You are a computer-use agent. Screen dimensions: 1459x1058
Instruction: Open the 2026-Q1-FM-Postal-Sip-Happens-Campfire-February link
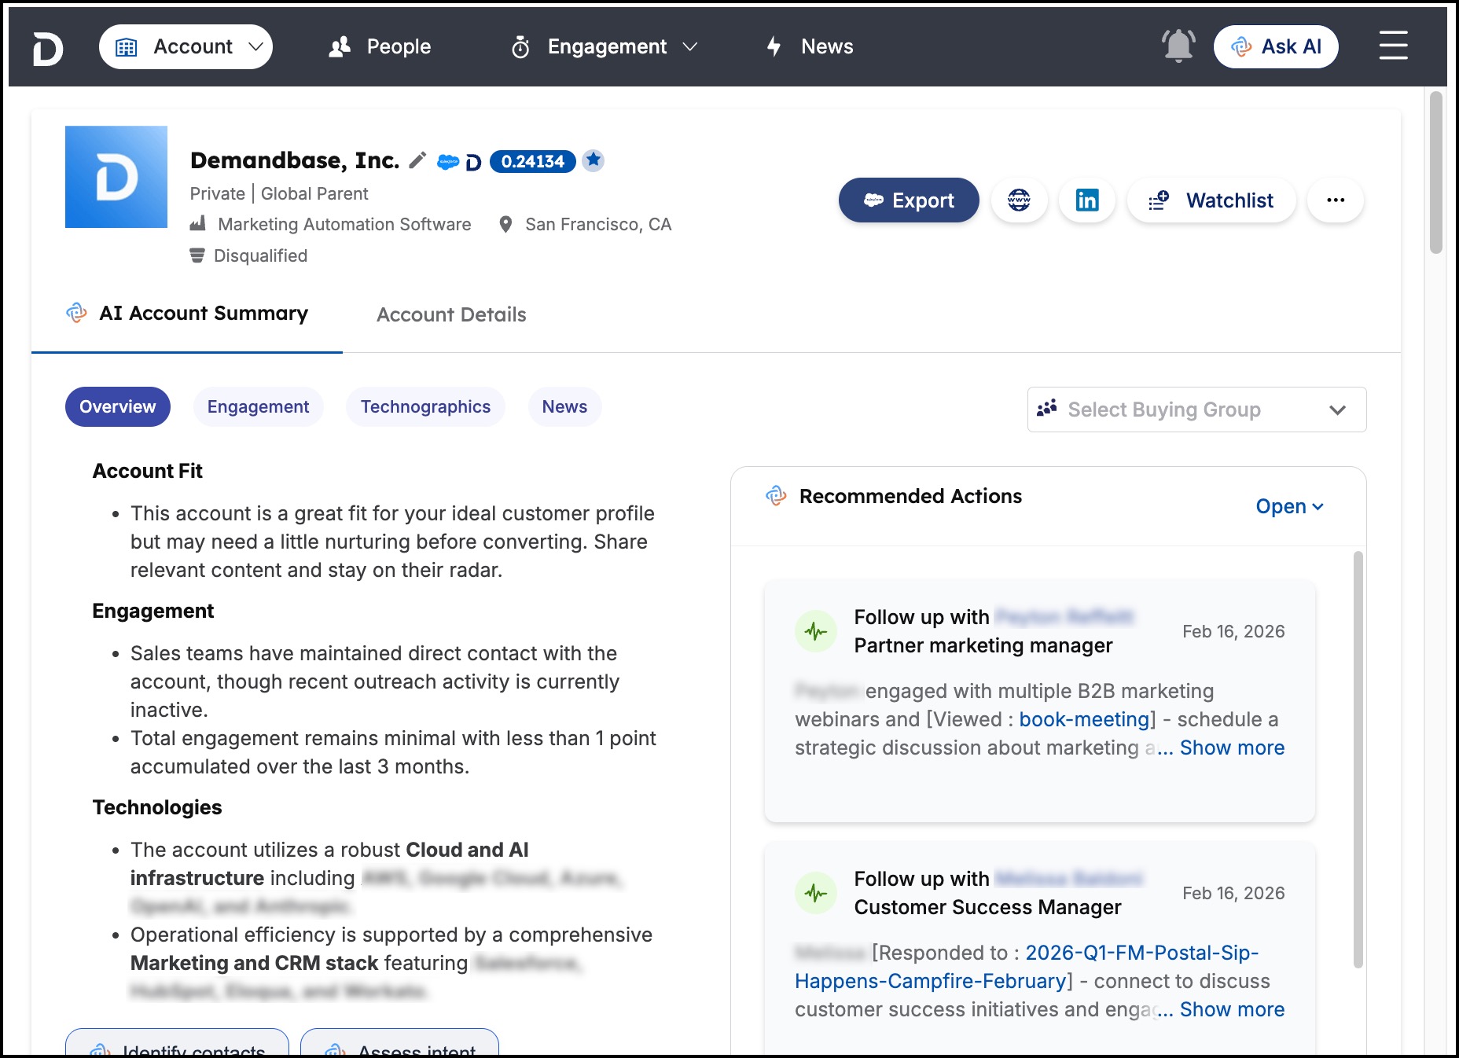[x=1027, y=967]
